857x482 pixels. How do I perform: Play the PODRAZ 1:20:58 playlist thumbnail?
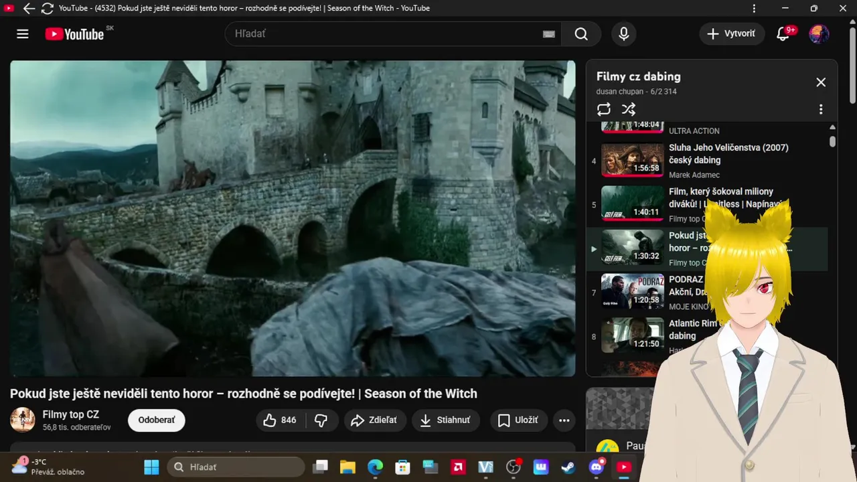tap(632, 292)
